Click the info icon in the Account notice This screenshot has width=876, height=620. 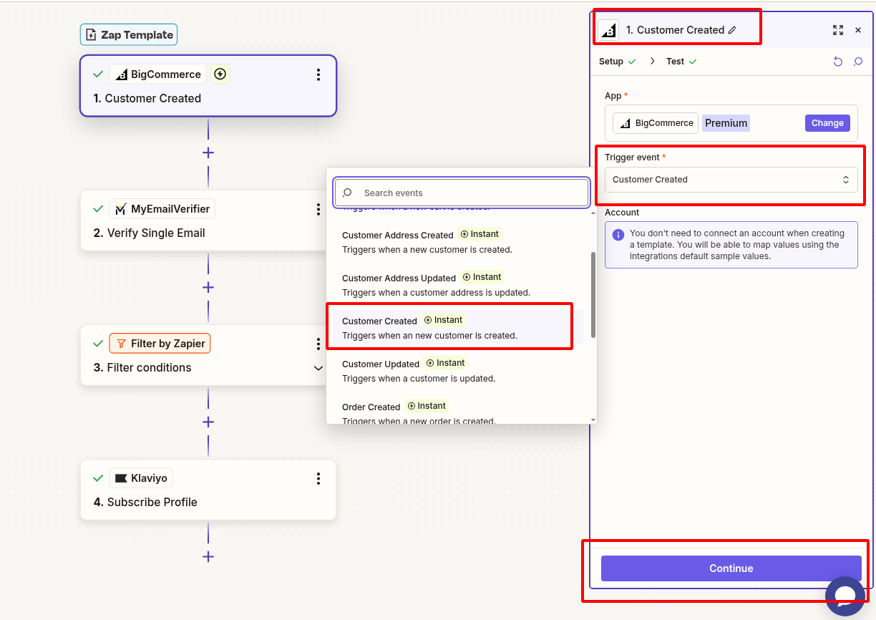tap(617, 233)
